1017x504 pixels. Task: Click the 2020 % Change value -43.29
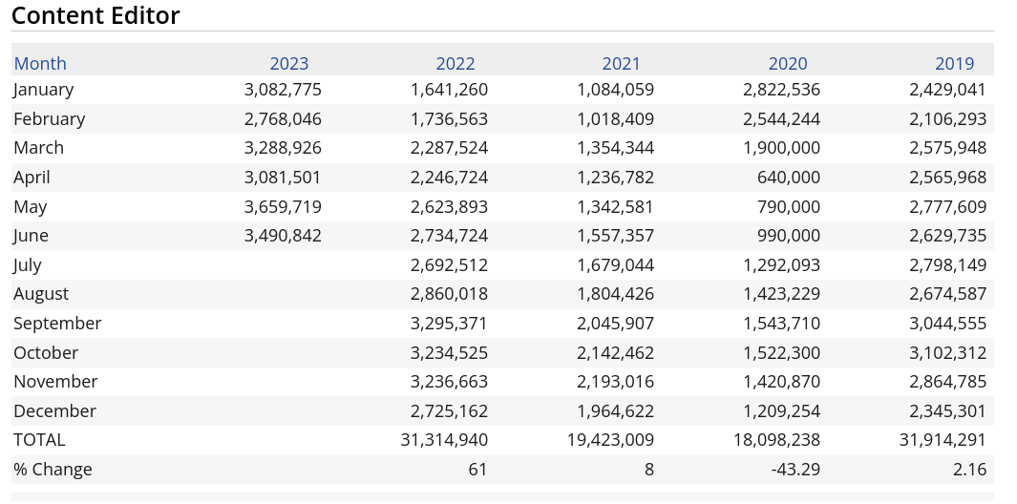pos(795,470)
